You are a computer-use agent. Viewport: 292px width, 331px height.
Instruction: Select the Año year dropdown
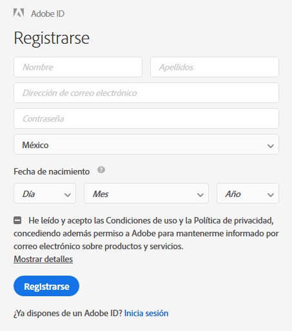click(248, 193)
